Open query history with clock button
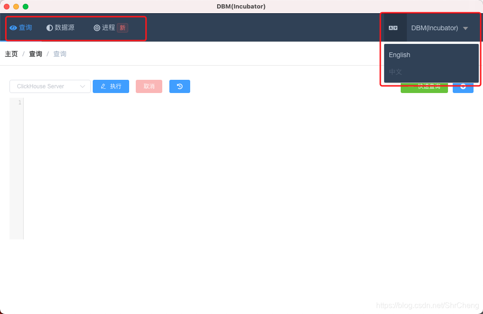Screen dimensions: 483x314 (180, 86)
